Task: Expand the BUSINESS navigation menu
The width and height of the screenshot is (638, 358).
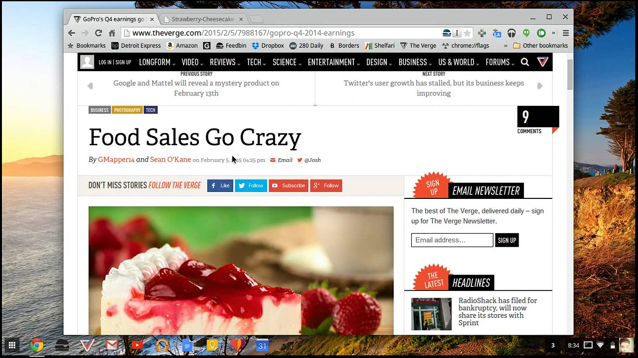Action: point(415,62)
